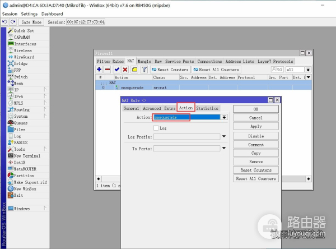Click the blue plus add rule icon
The height and width of the screenshot is (249, 336).
click(x=99, y=70)
